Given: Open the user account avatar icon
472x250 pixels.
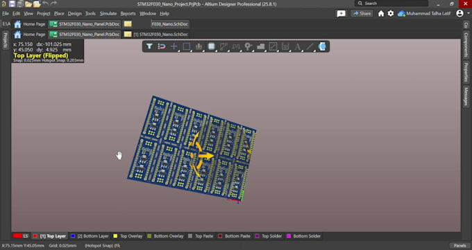Looking at the screenshot, I should (x=460, y=13).
